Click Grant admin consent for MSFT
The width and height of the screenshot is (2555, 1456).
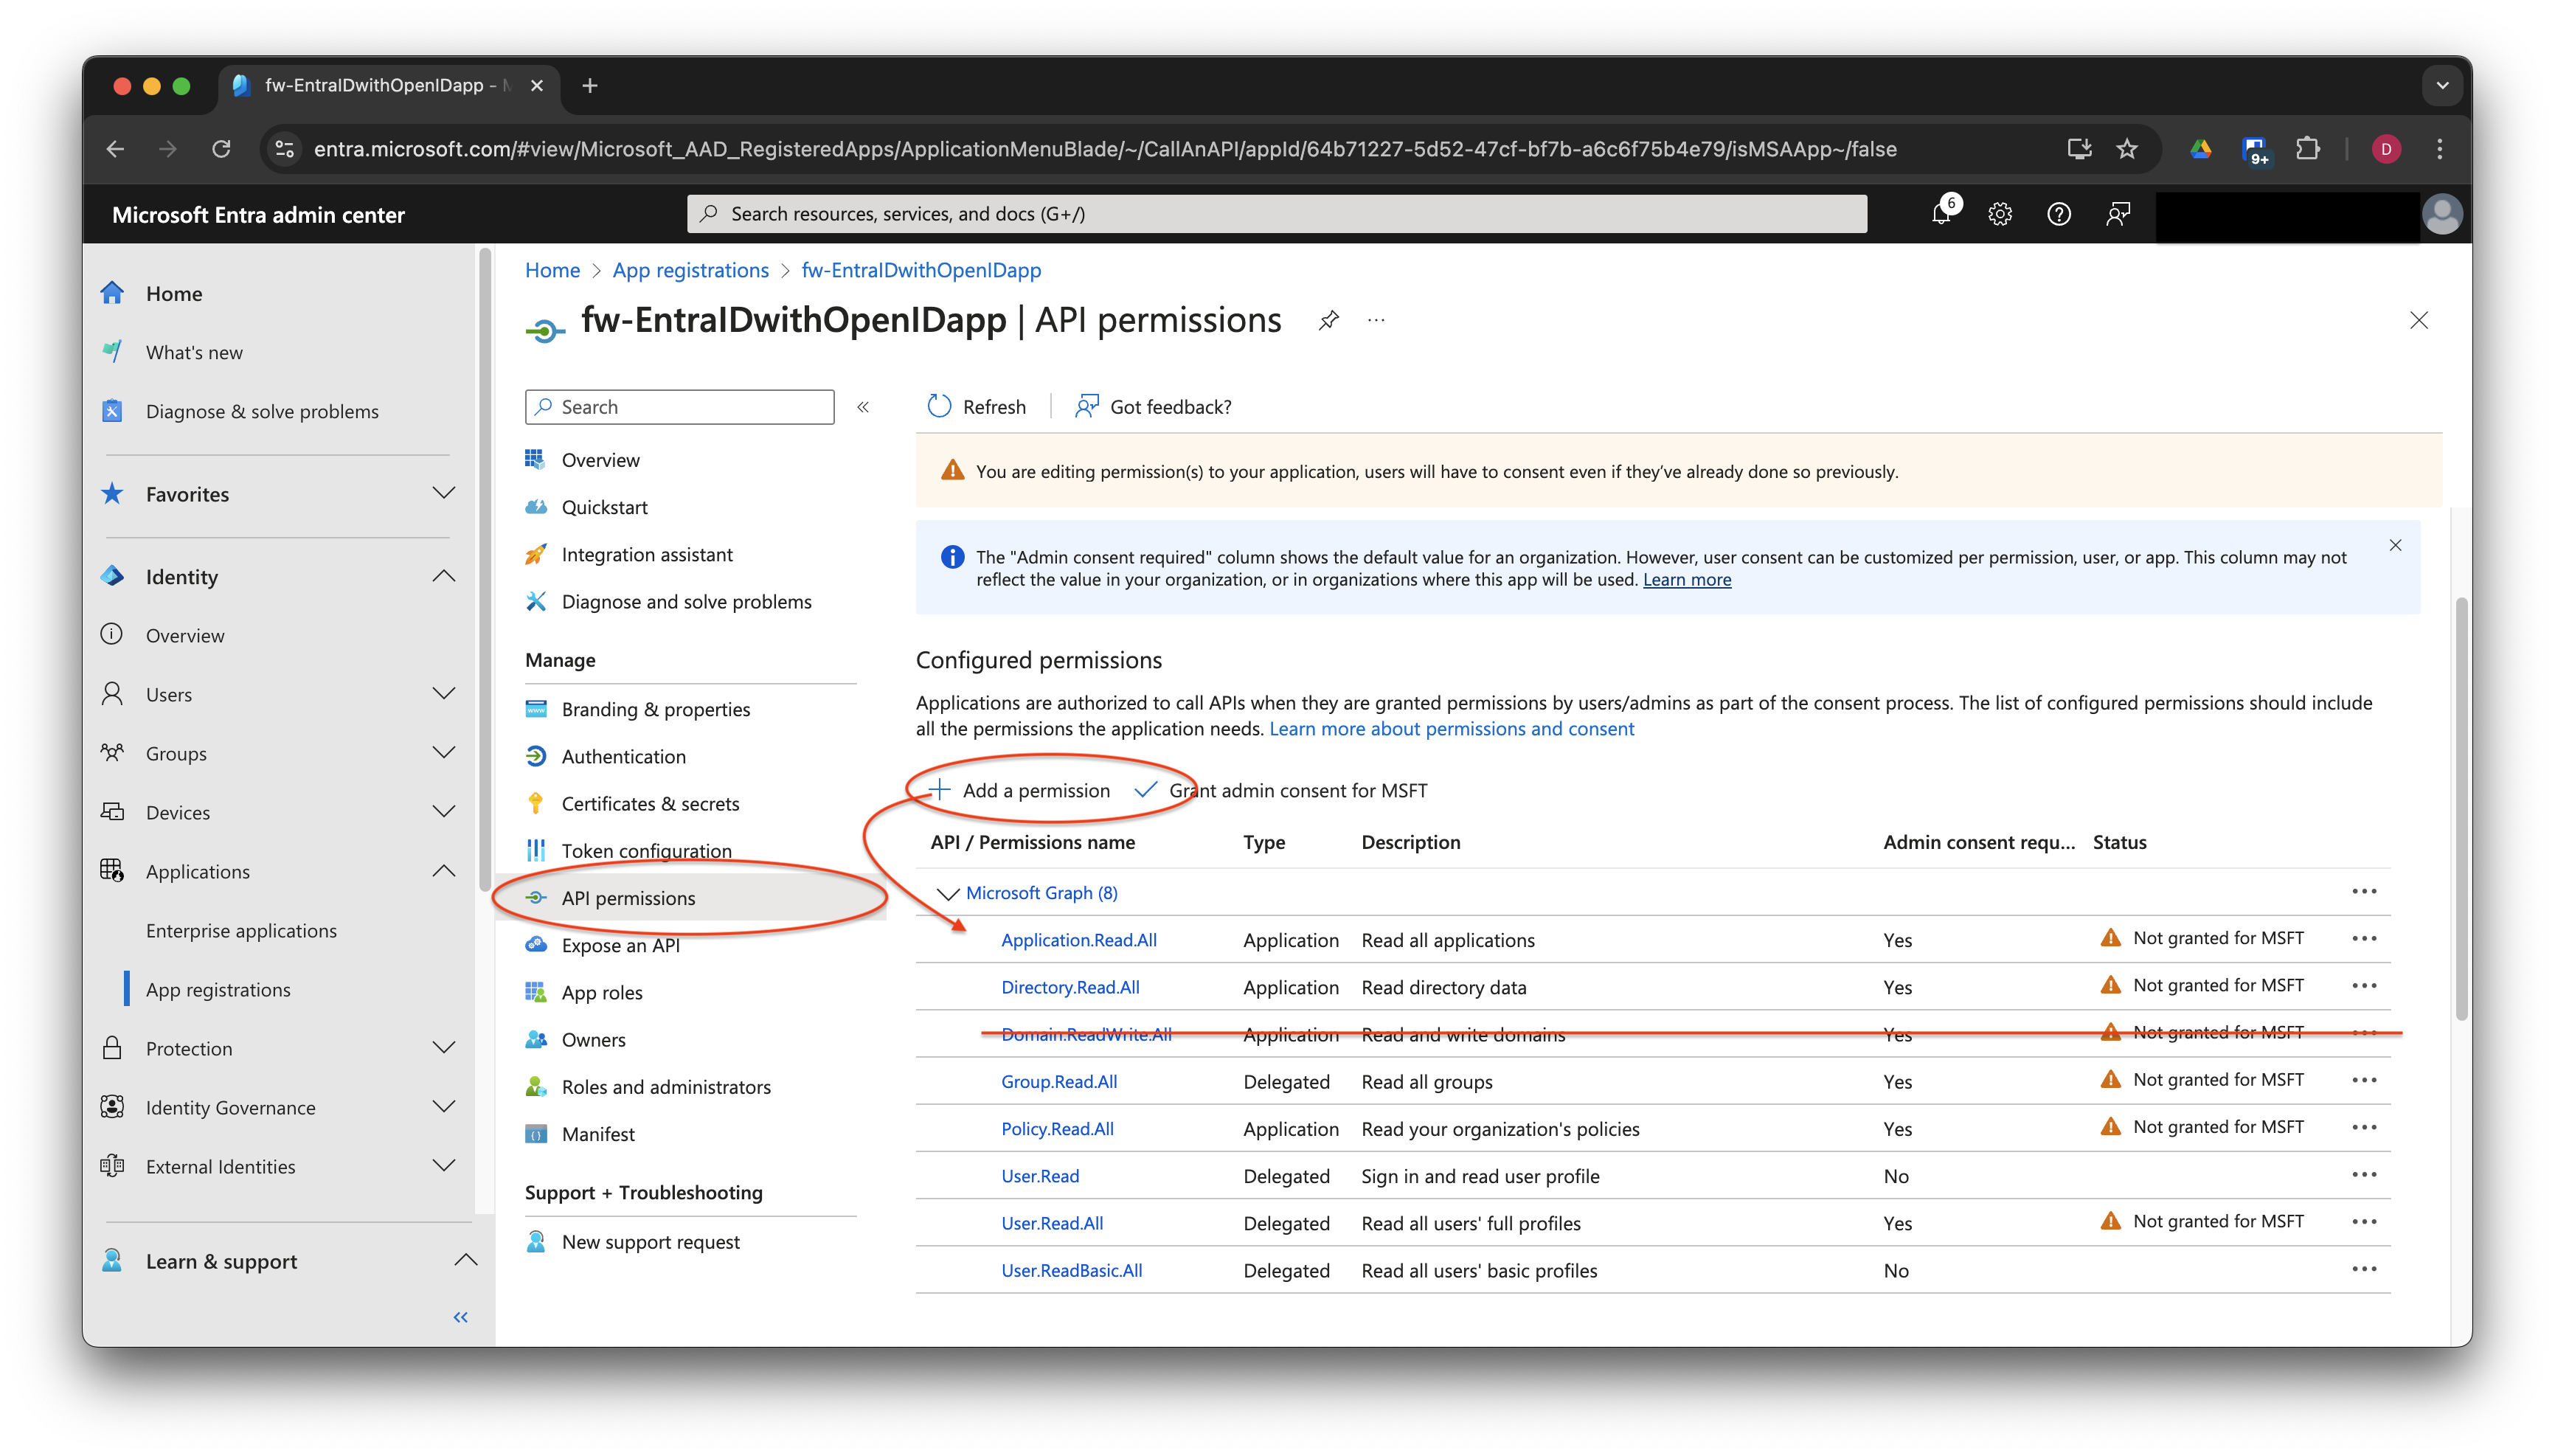click(x=1282, y=790)
